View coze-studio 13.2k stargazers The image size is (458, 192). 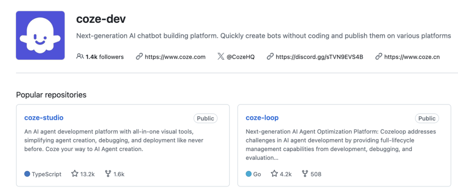click(x=83, y=174)
